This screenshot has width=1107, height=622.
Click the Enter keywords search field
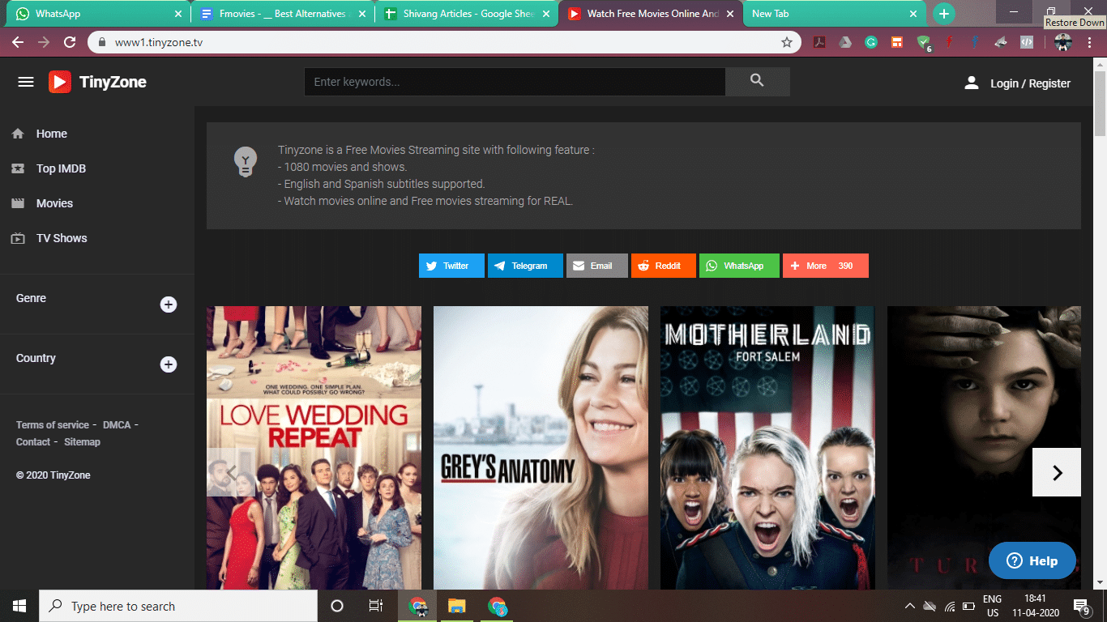[x=515, y=82]
